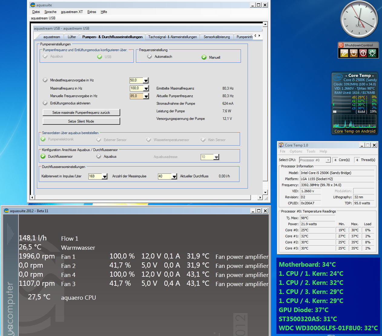Screen dimensions: 382x336
Task: Click the aquasuite 2012 Beta window icon
Action: pyautogui.click(x=6, y=211)
